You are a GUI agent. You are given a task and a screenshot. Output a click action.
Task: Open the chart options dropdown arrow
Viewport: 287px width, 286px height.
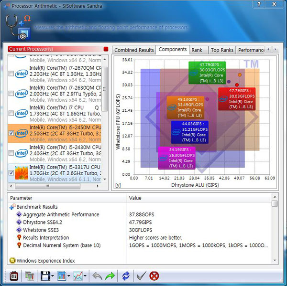click(69, 276)
